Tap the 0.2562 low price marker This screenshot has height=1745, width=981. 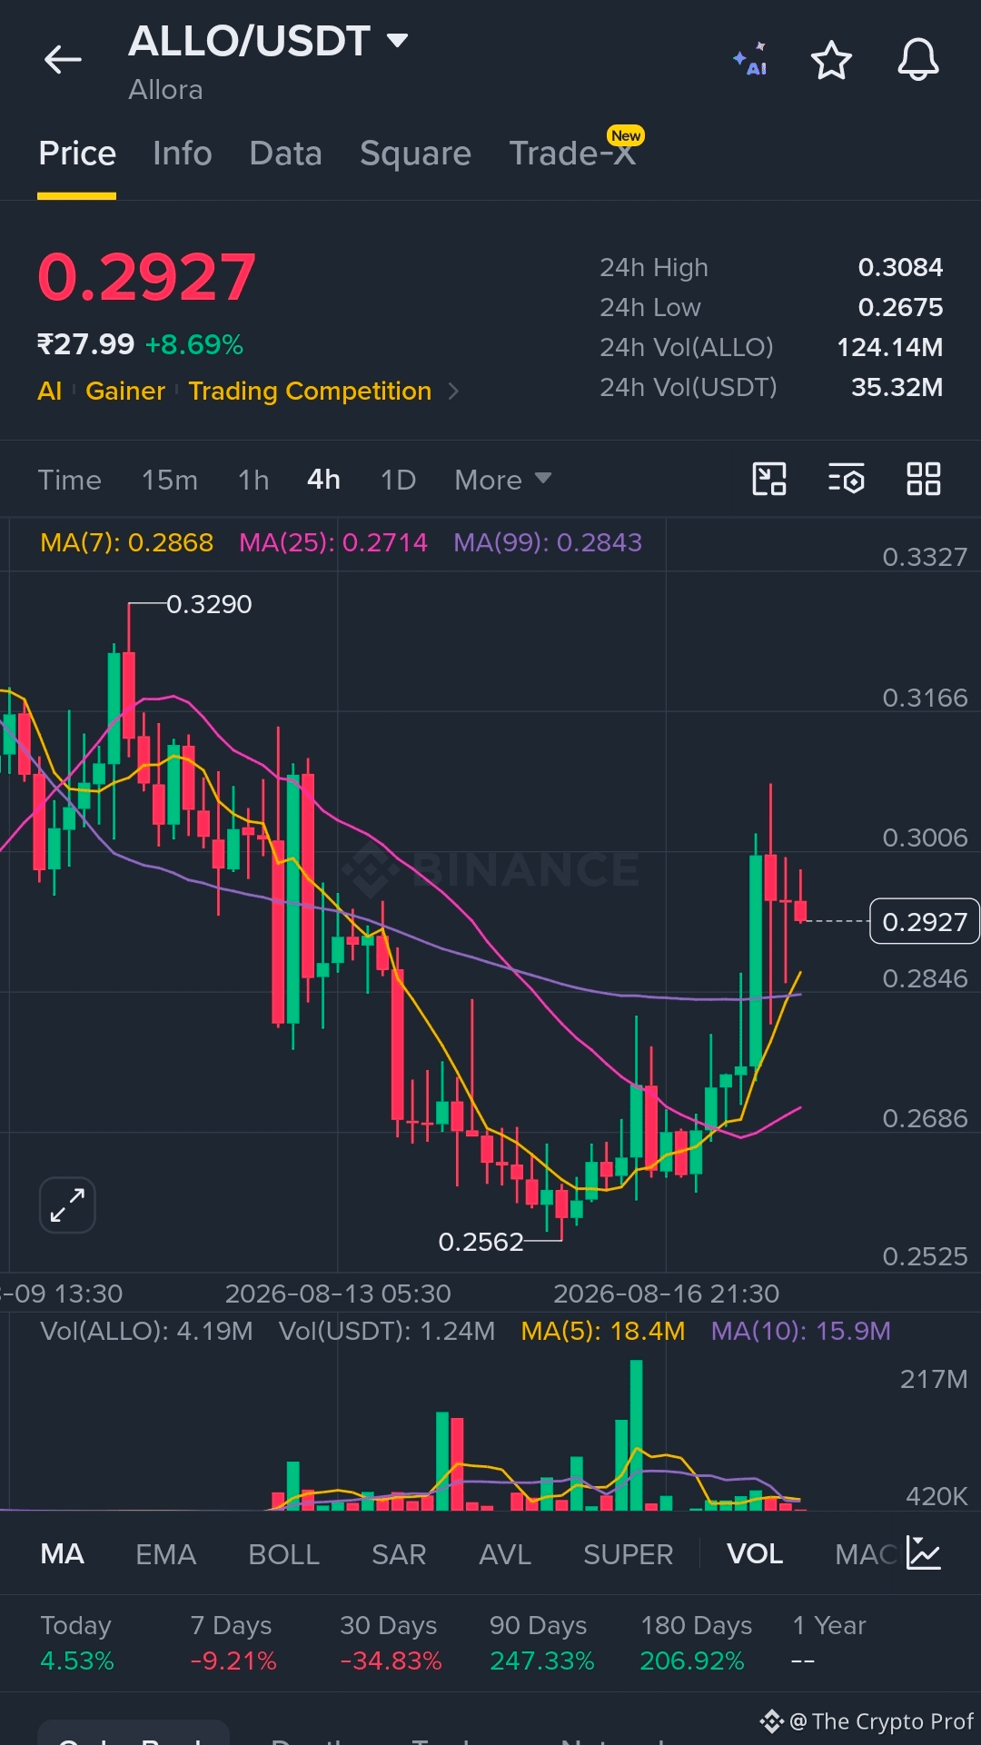481,1242
